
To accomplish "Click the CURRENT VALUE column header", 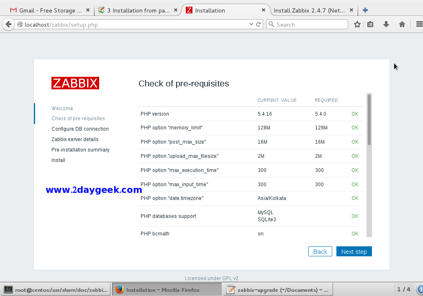I will [277, 100].
